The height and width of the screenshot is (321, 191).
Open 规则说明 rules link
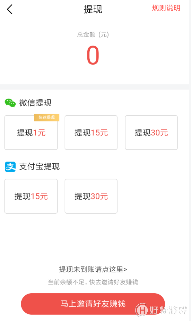[x=166, y=8]
